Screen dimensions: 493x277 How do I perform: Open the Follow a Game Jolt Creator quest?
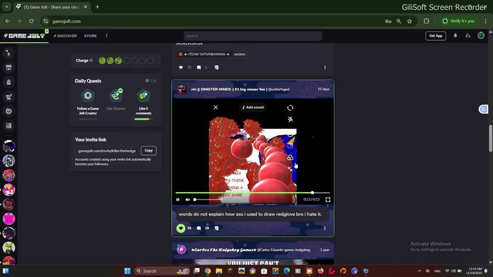88,103
